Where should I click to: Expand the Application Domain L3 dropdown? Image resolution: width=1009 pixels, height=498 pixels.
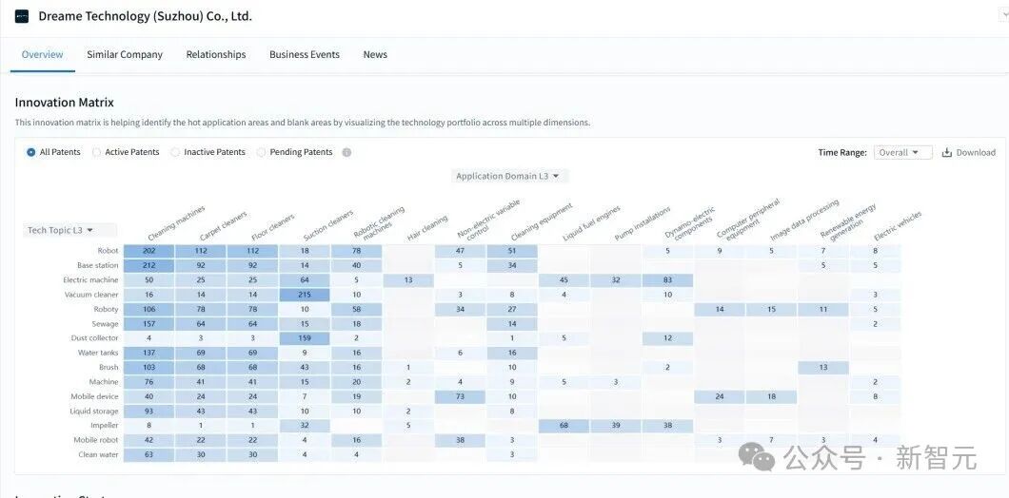coord(507,176)
